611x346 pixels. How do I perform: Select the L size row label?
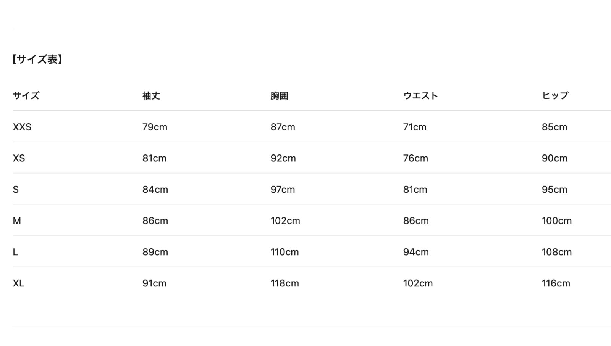coord(15,252)
